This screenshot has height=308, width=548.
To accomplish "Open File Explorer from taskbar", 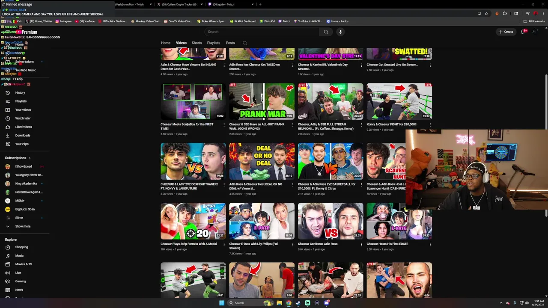I will (x=279, y=303).
